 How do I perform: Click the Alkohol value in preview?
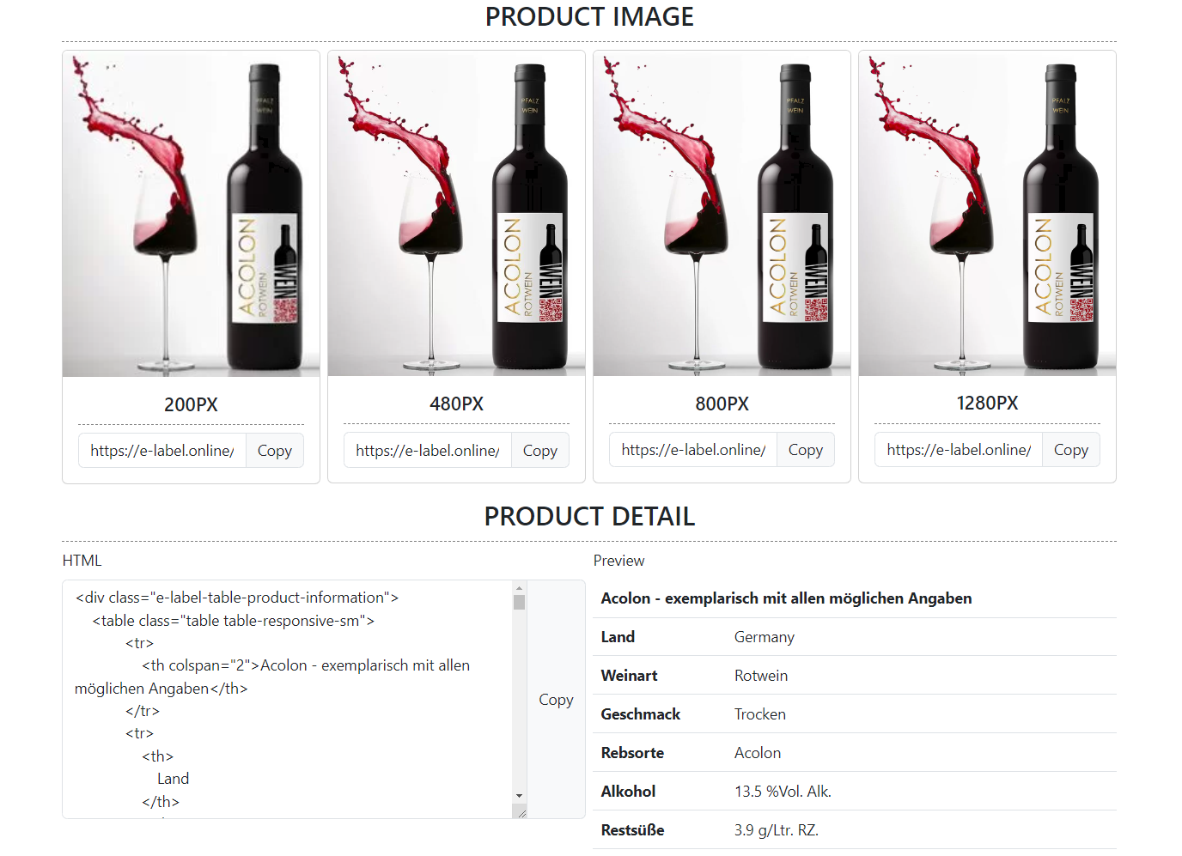pos(783,792)
